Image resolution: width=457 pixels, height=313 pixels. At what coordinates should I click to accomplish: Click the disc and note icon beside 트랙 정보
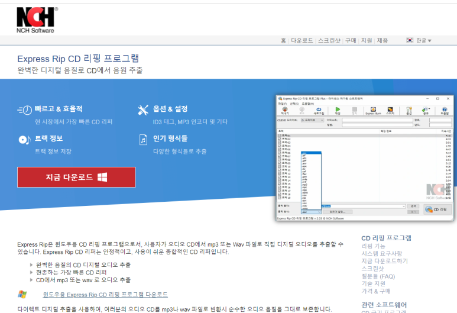pyautogui.click(x=24, y=140)
